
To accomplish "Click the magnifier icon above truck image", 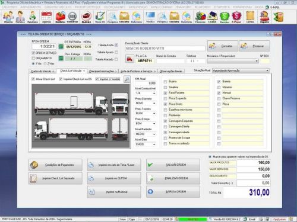I will [127, 79].
